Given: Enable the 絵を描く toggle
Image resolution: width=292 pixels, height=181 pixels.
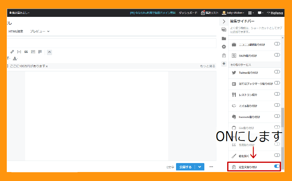Looking at the screenshot, I should point(277,155).
